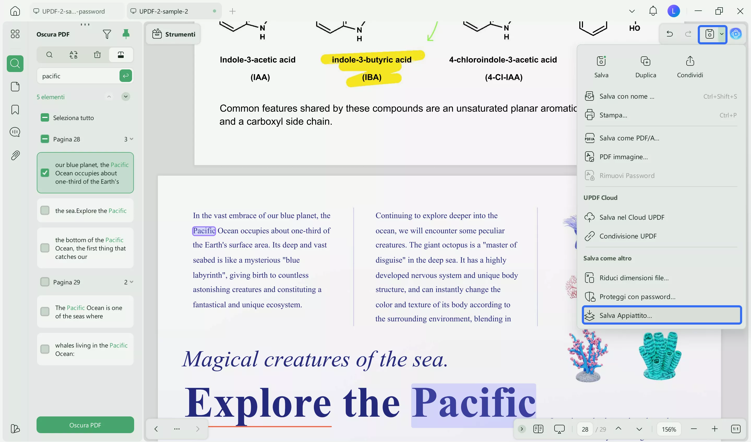
Task: Select the trash delete icon in search toolbar
Action: [97, 55]
